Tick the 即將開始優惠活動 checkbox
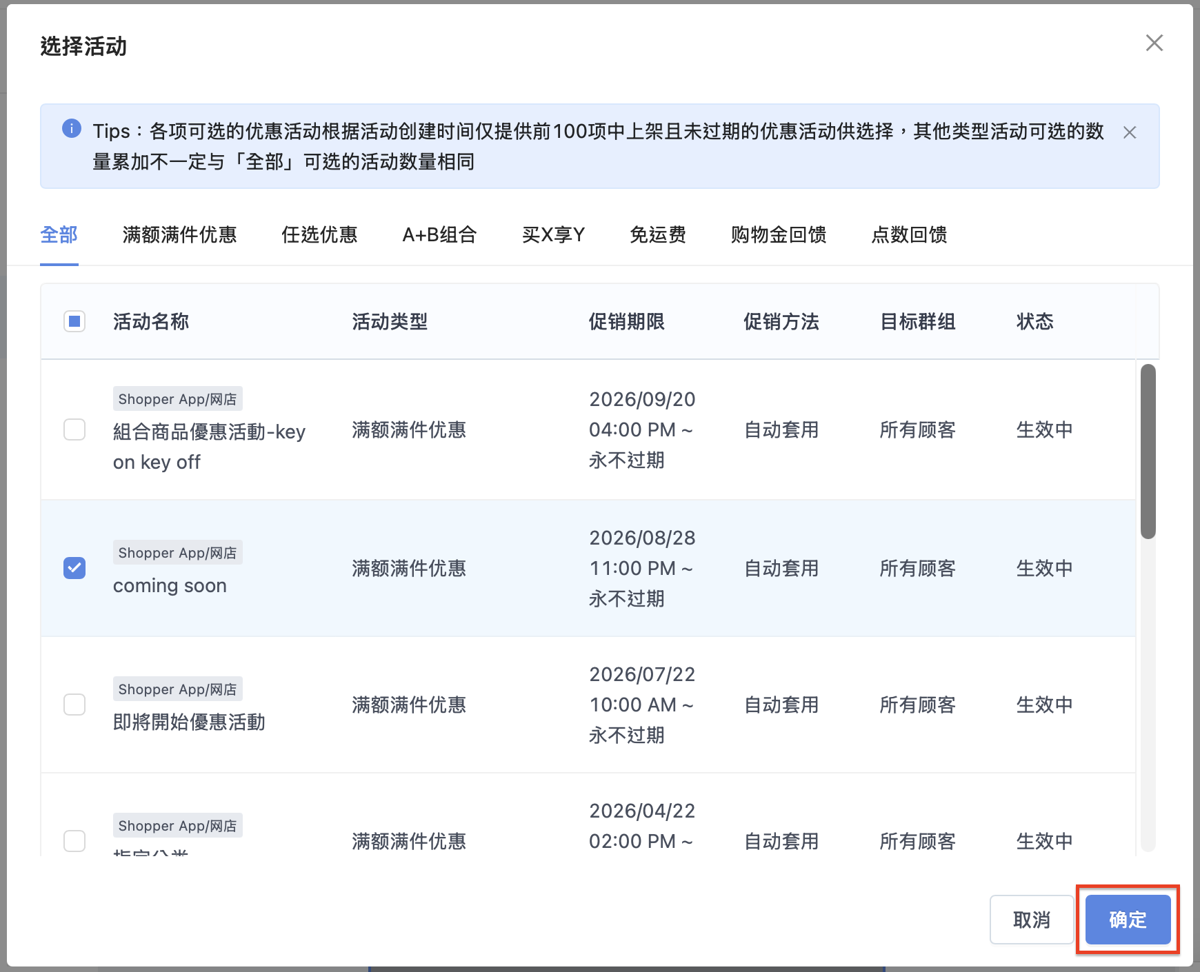The width and height of the screenshot is (1200, 972). pos(74,705)
